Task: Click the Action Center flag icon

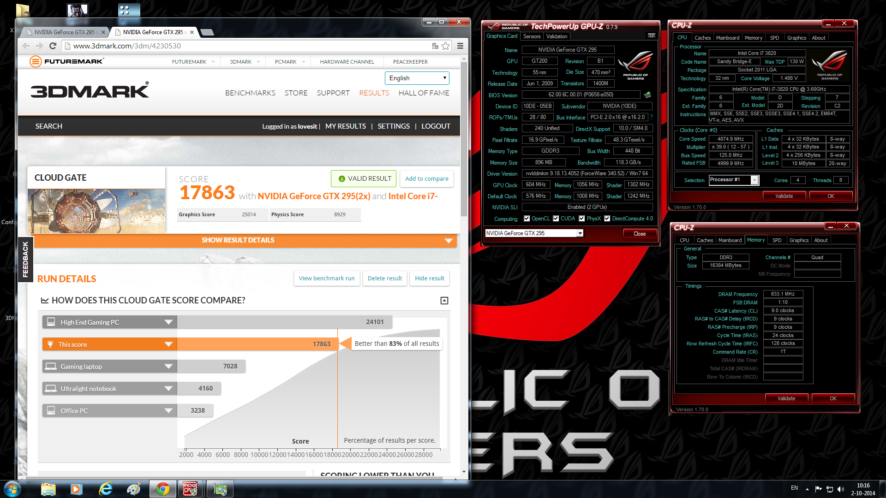Action: point(818,489)
